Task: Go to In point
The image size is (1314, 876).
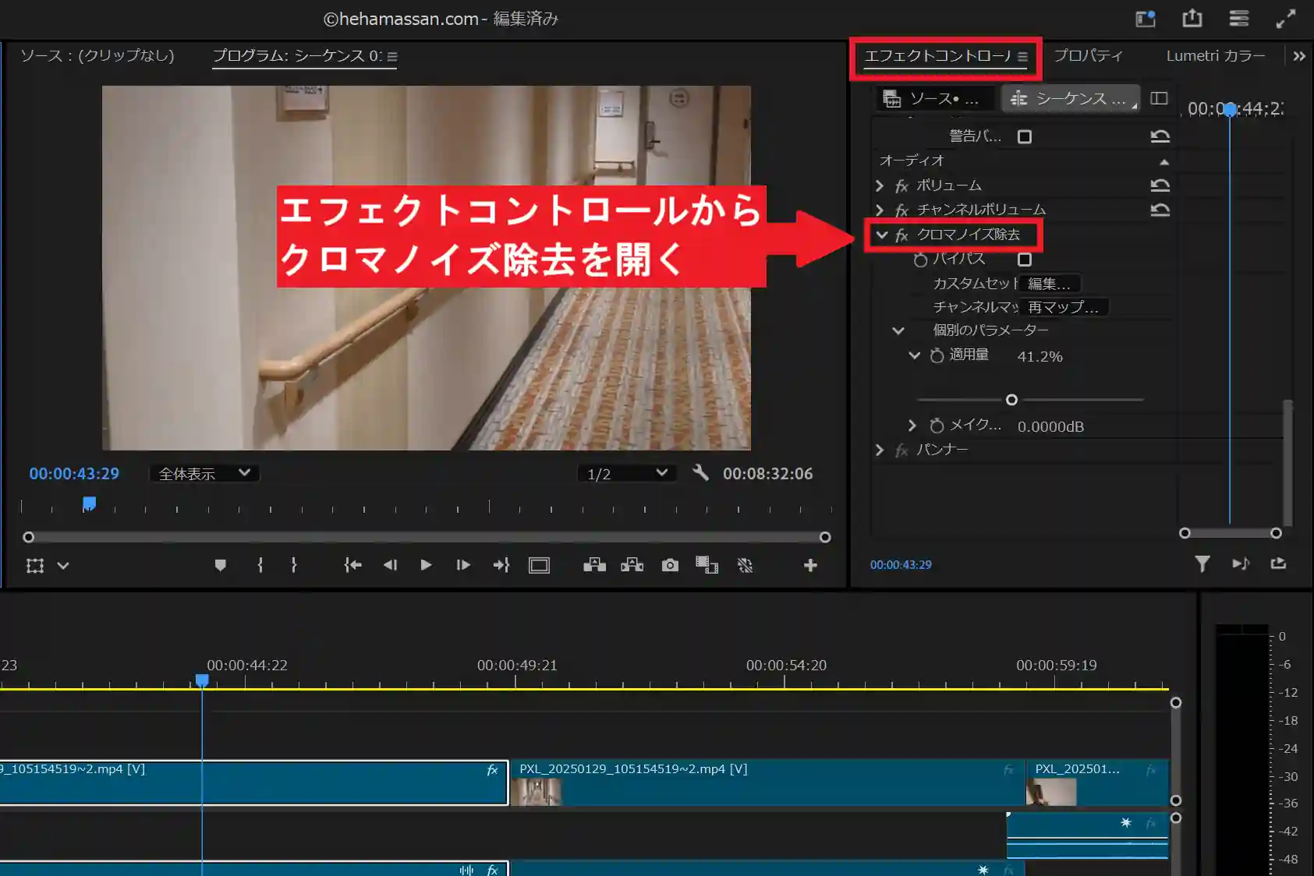Action: pyautogui.click(x=352, y=565)
